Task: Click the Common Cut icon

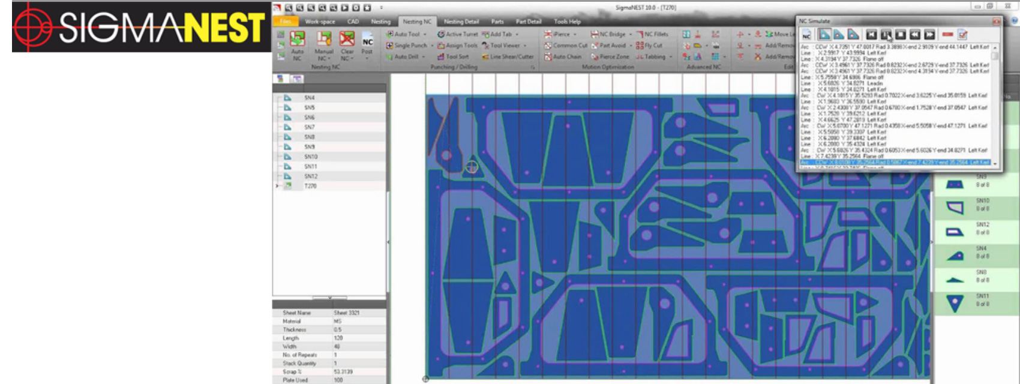Action: [x=566, y=46]
